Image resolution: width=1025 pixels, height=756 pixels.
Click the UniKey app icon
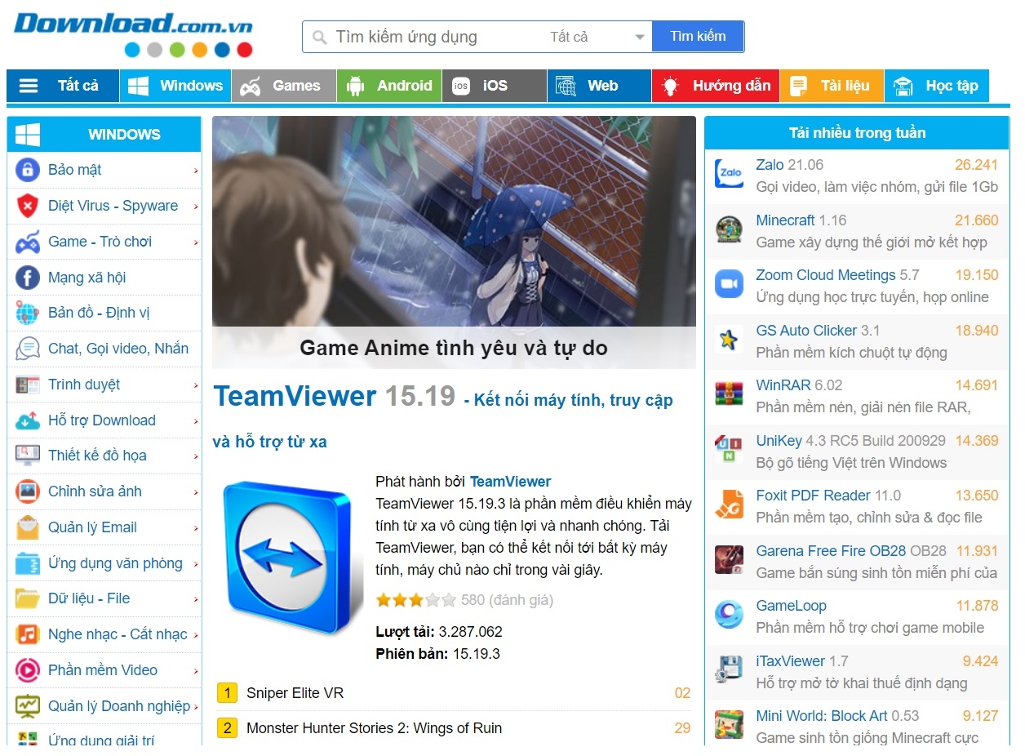pos(729,449)
